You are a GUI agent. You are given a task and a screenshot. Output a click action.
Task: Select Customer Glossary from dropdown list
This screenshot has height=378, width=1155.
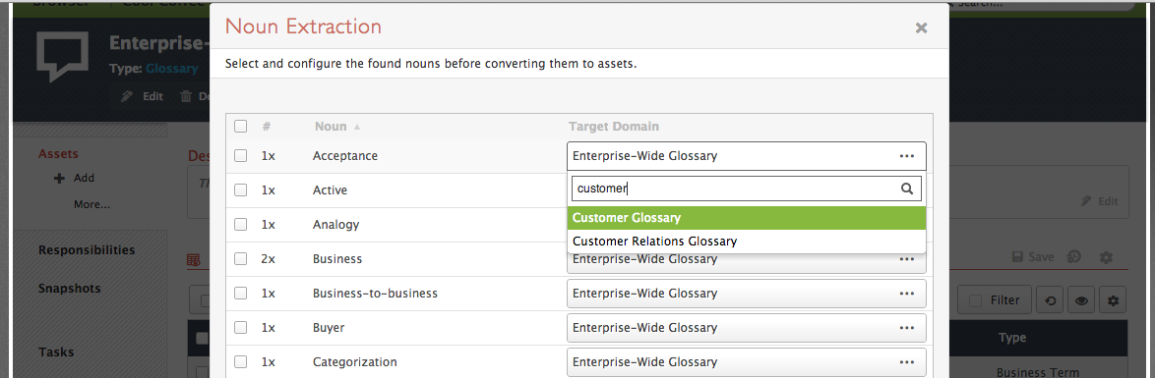tap(746, 218)
